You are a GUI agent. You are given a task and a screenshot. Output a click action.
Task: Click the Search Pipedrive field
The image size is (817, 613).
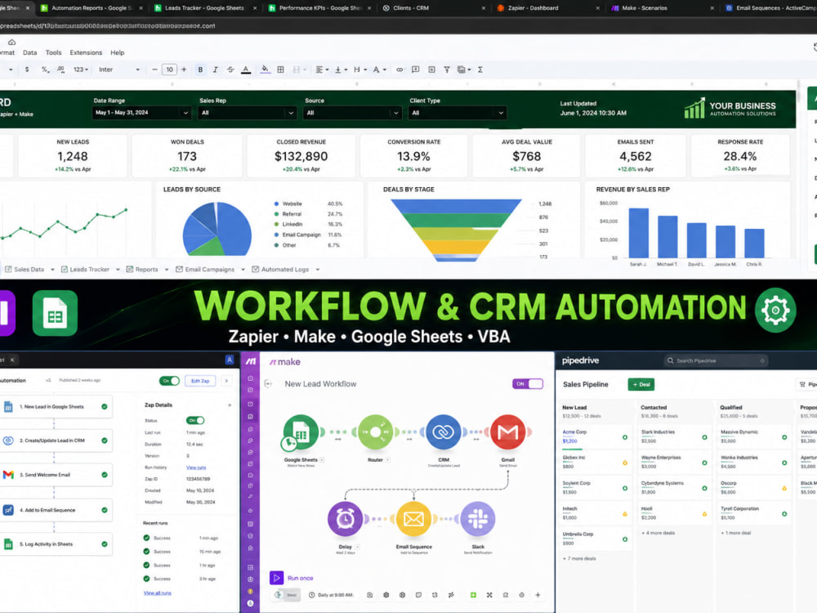(x=717, y=360)
